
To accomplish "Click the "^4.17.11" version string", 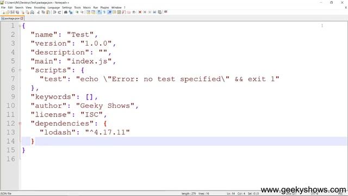I will point(108,132).
